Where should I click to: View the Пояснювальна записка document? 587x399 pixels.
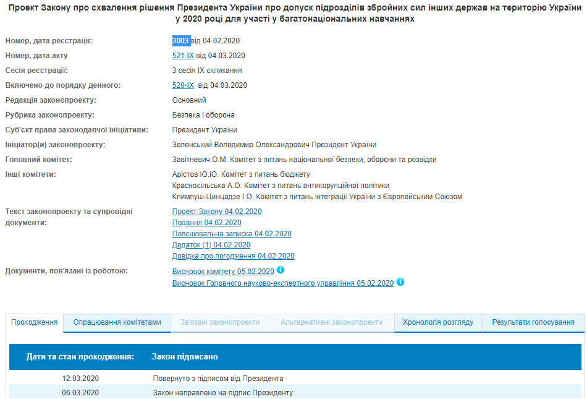[230, 234]
